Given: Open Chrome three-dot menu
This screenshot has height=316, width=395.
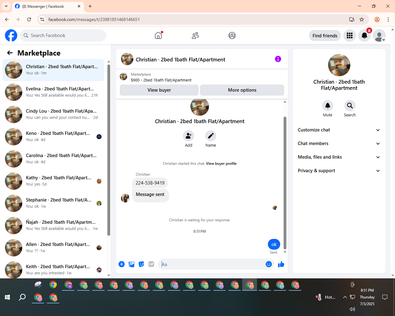Looking at the screenshot, I should click(388, 19).
